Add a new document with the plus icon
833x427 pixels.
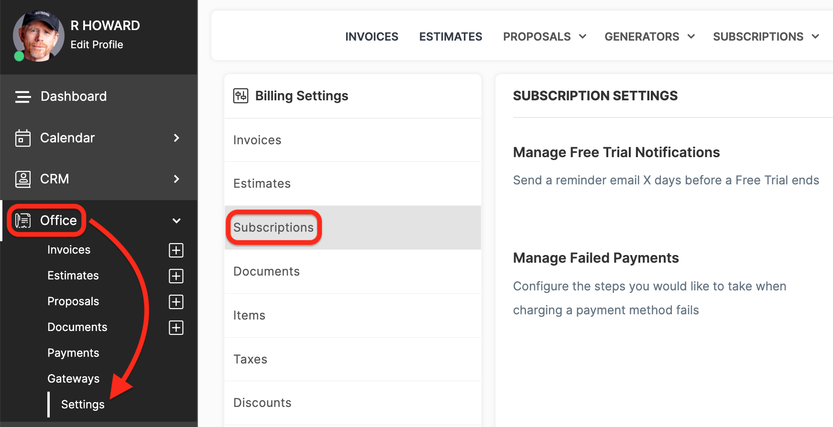(176, 328)
